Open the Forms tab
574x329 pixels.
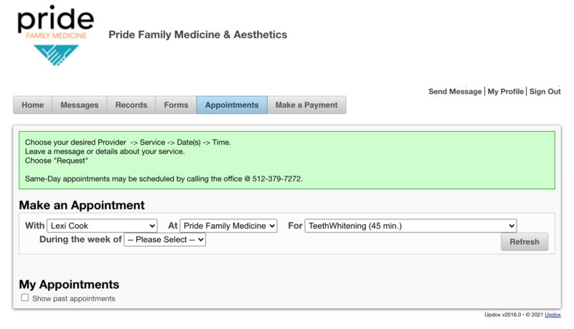click(x=176, y=105)
